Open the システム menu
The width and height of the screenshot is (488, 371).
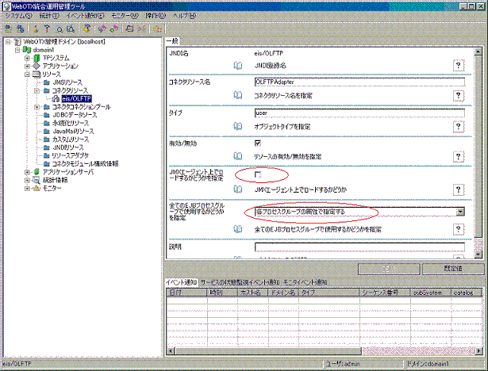tap(19, 15)
